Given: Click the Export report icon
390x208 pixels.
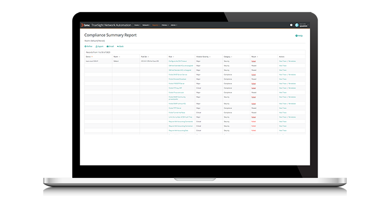Looking at the screenshot, I should click(x=97, y=46).
